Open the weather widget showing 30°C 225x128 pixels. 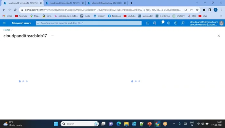13,124
